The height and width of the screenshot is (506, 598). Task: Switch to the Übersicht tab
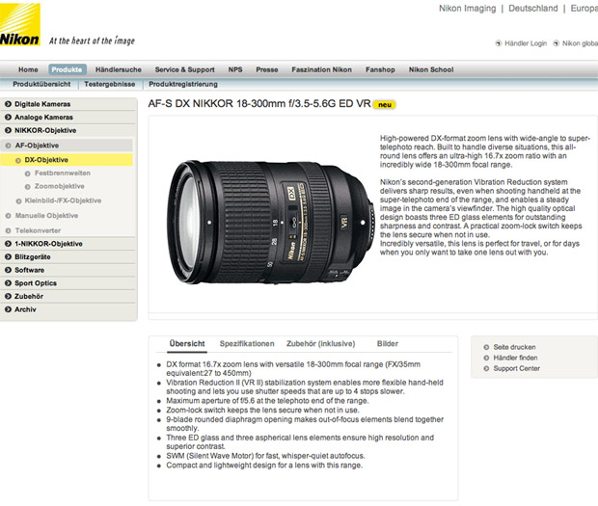click(x=187, y=344)
